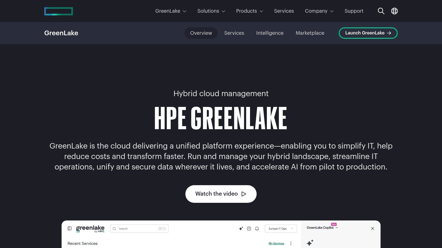This screenshot has width=442, height=248.
Task: Open the kebab menu next to My Services
Action: coord(291,243)
